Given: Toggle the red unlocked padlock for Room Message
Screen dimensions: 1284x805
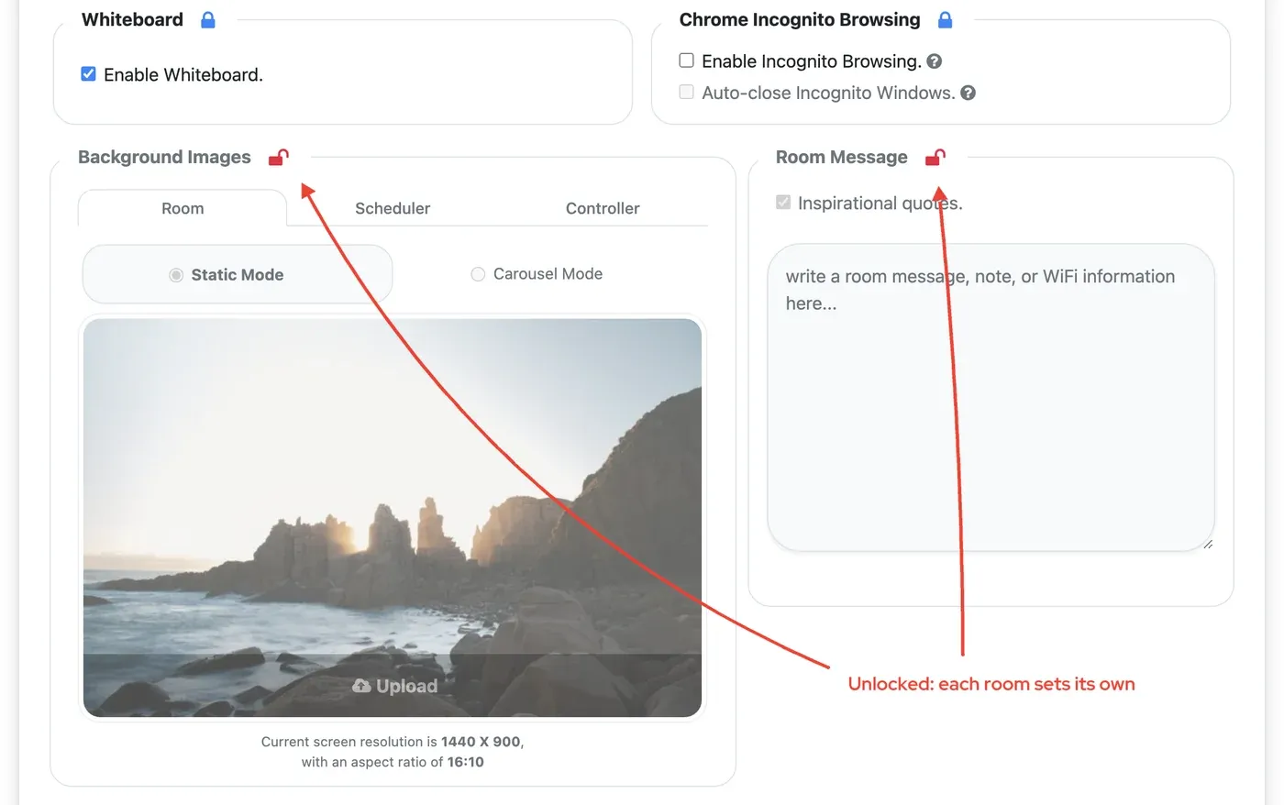Looking at the screenshot, I should [x=935, y=157].
